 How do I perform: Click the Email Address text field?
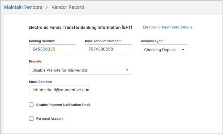[x=59, y=90]
